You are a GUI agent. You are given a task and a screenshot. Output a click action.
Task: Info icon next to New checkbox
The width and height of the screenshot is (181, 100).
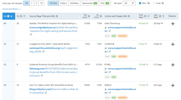tap(149, 3)
